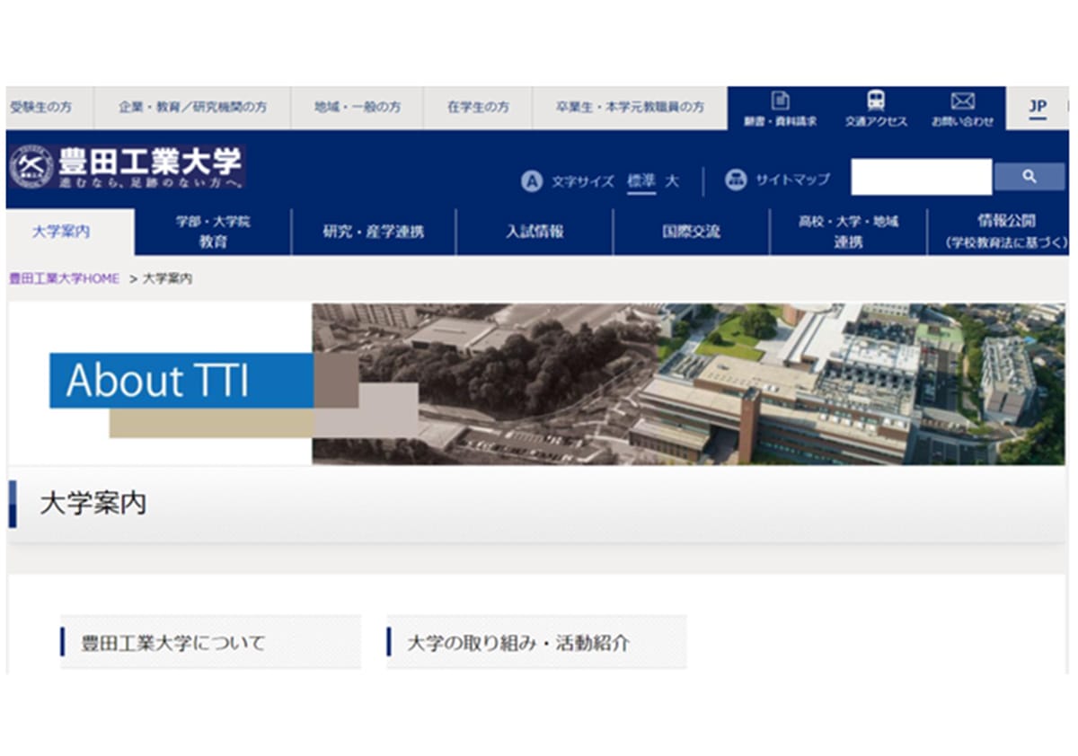The height and width of the screenshot is (756, 1078).
Task: Click the 豊田工業大学HOME breadcrumb link
Action: pos(64,279)
